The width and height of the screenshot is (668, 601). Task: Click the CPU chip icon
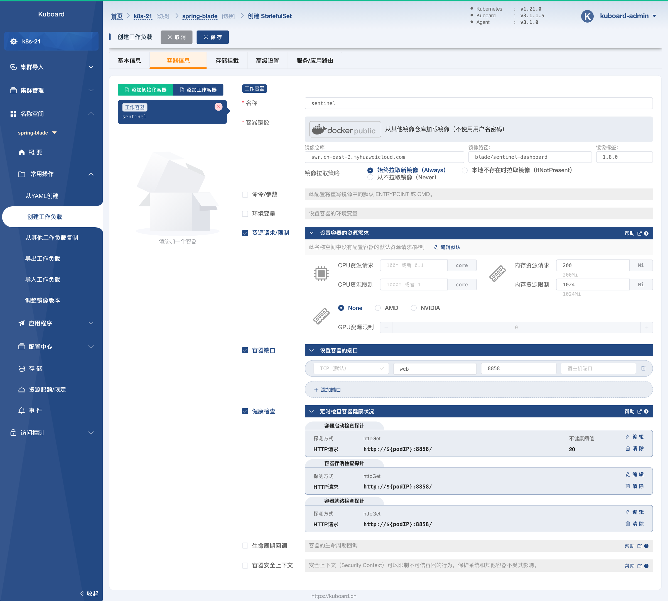click(321, 273)
